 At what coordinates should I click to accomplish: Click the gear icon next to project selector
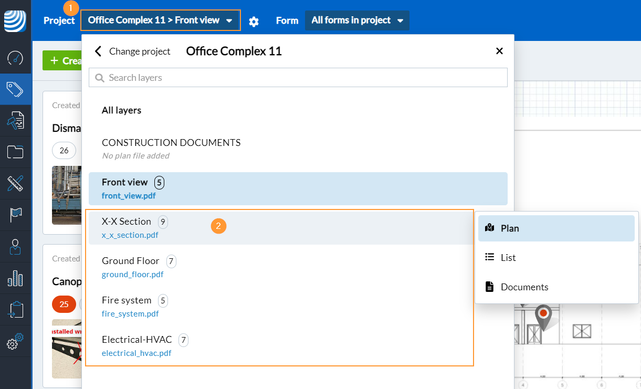tap(254, 21)
